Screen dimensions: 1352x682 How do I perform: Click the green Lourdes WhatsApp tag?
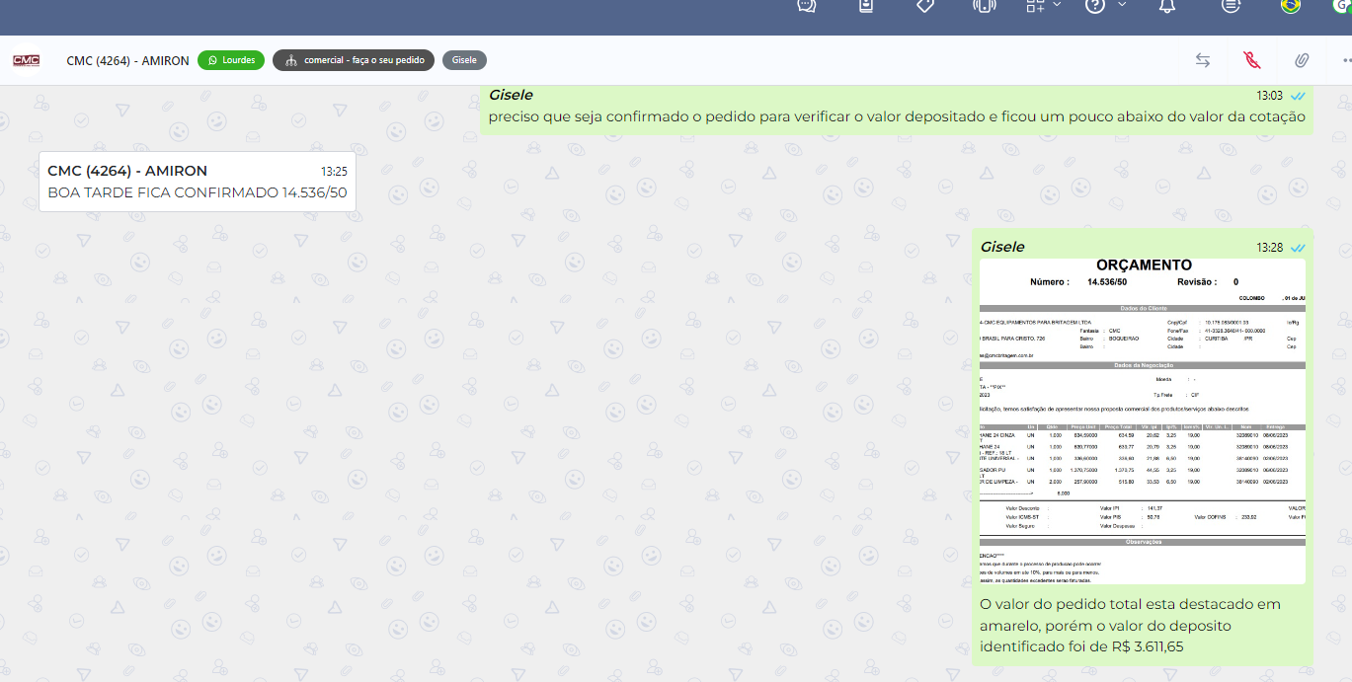(231, 60)
